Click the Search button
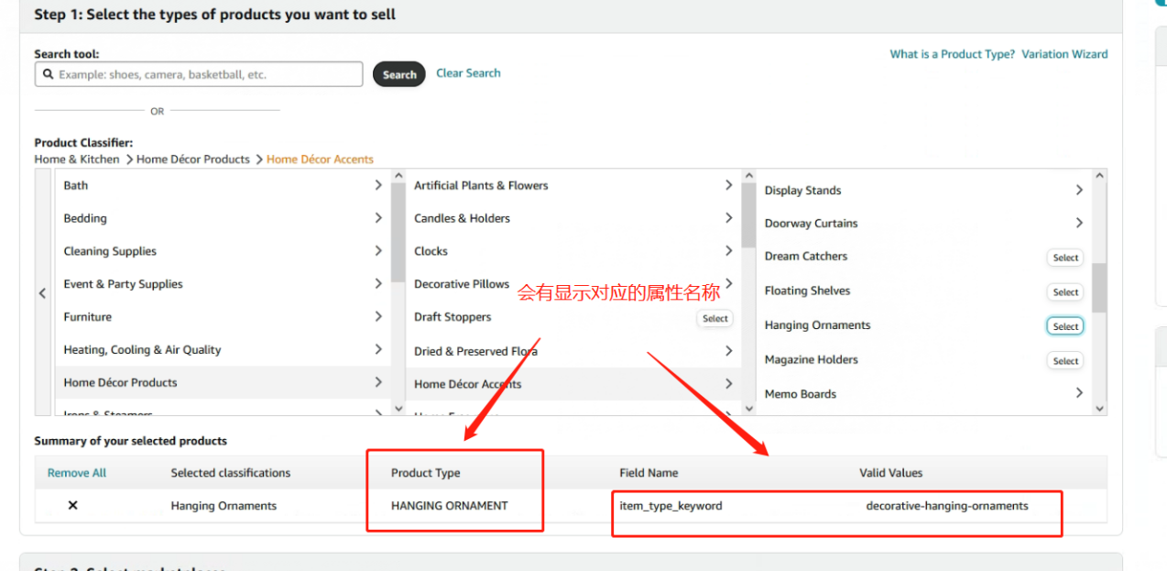The image size is (1167, 571). pos(399,74)
